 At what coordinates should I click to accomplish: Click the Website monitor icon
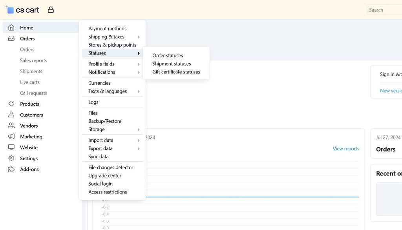[11, 147]
